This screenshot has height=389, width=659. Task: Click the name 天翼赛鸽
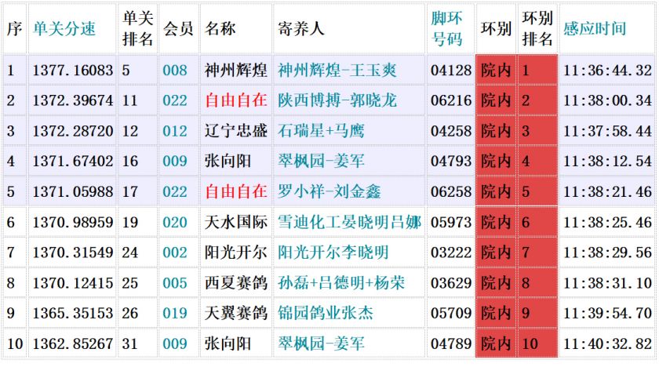tap(236, 313)
